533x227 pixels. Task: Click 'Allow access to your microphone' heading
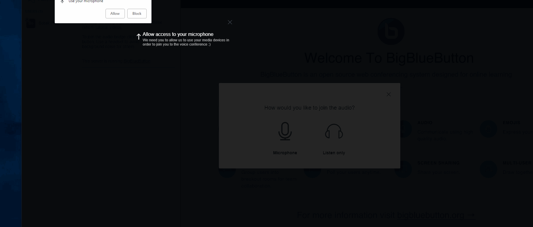178,34
